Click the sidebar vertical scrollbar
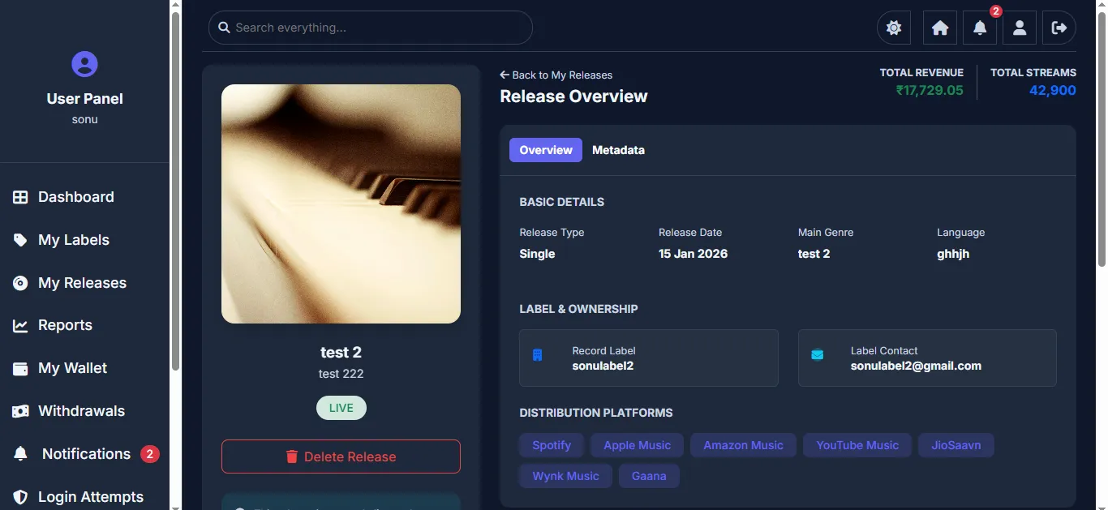The height and width of the screenshot is (510, 1108). click(x=175, y=191)
